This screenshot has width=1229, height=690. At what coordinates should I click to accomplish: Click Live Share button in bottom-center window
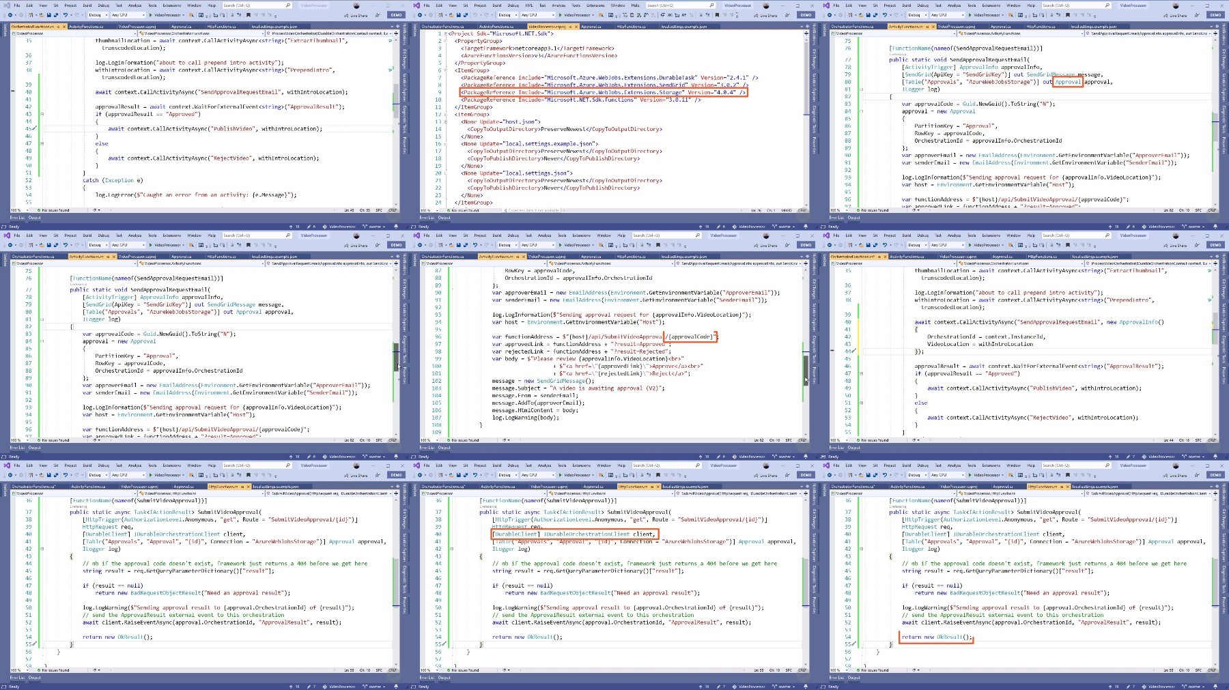(765, 475)
